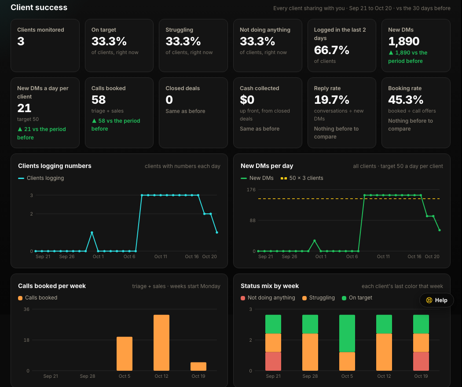The image size is (462, 387).
Task: Click the Oct 12 bar in Calls booked per week
Action: point(161,343)
